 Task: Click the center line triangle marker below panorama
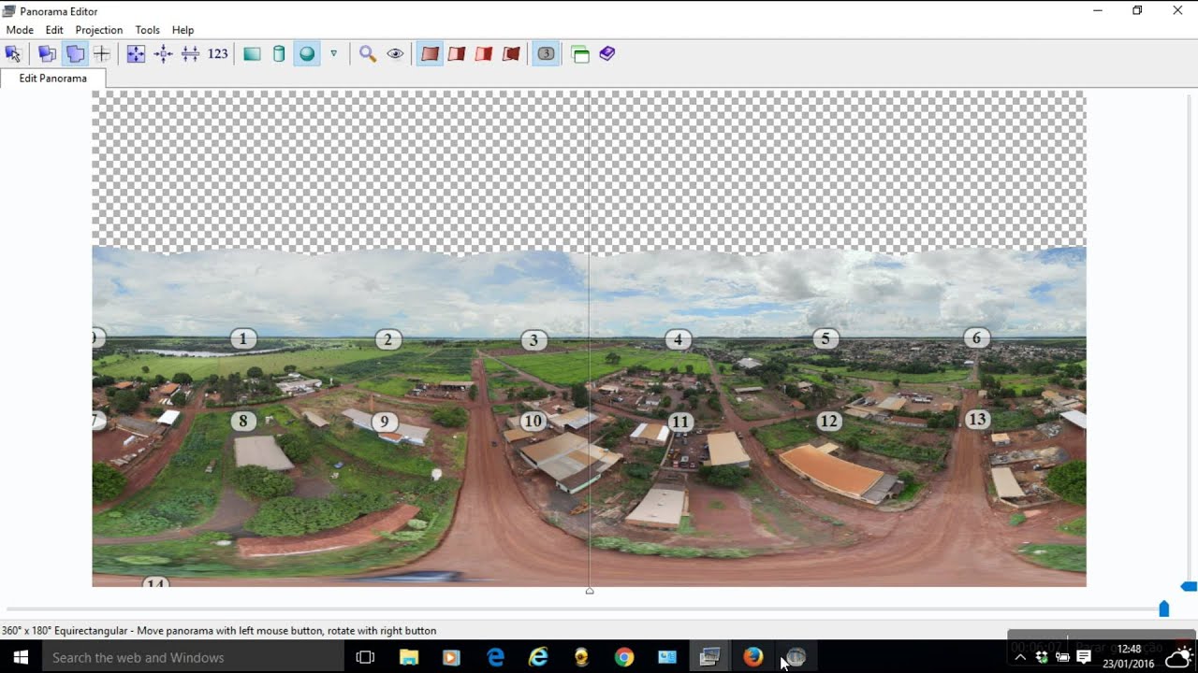(x=590, y=591)
